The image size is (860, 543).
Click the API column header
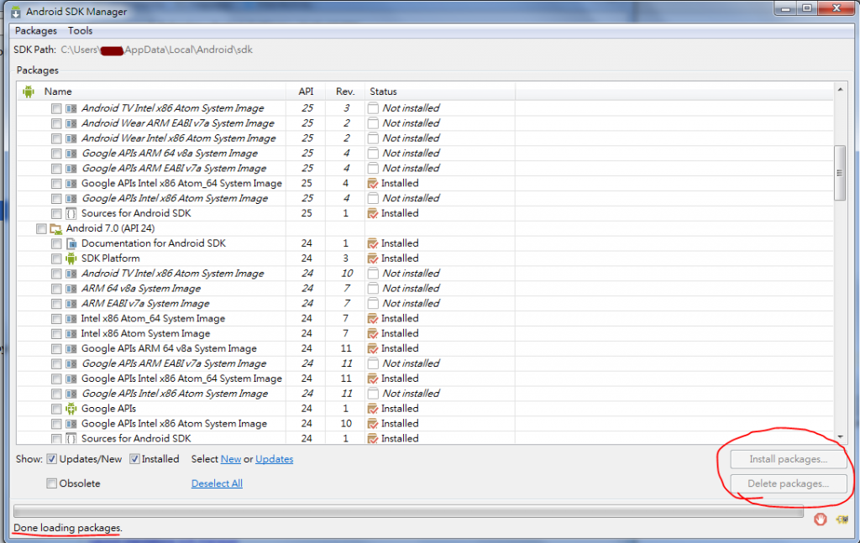(x=306, y=91)
